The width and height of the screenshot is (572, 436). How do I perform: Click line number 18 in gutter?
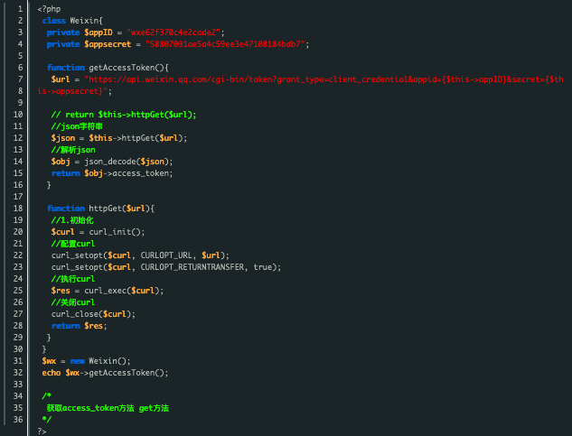pyautogui.click(x=18, y=209)
